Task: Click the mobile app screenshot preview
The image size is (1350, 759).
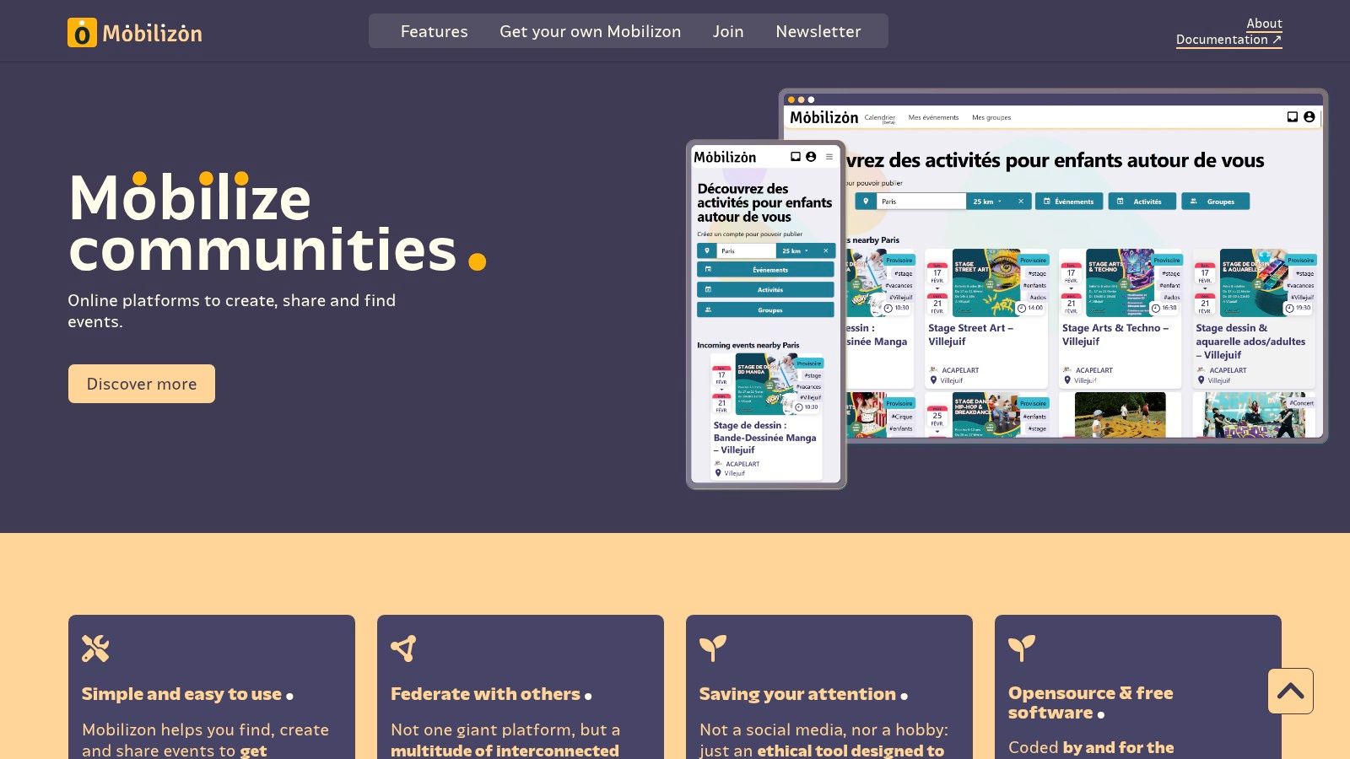Action: point(765,315)
